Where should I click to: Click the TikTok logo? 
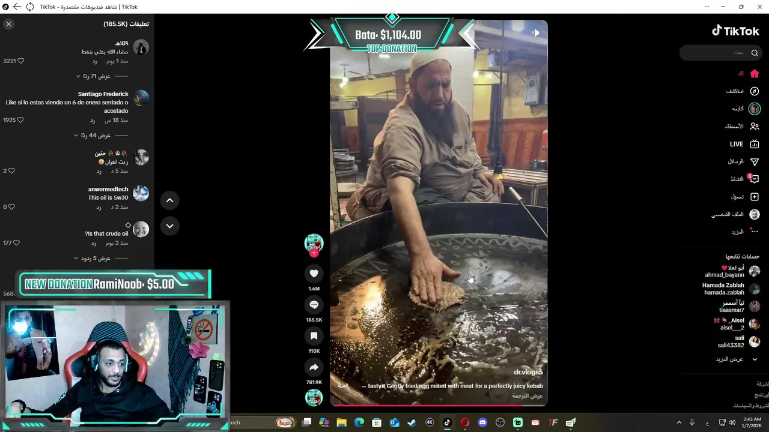pyautogui.click(x=735, y=31)
